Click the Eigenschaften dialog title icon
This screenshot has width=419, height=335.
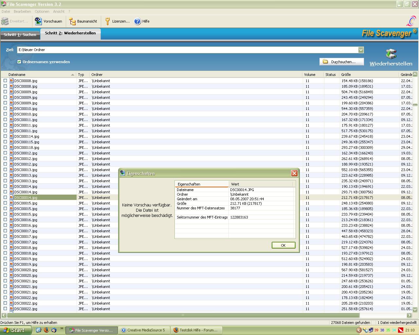tap(123, 173)
